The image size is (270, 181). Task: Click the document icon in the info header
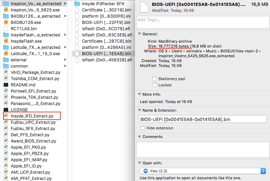point(144,7)
